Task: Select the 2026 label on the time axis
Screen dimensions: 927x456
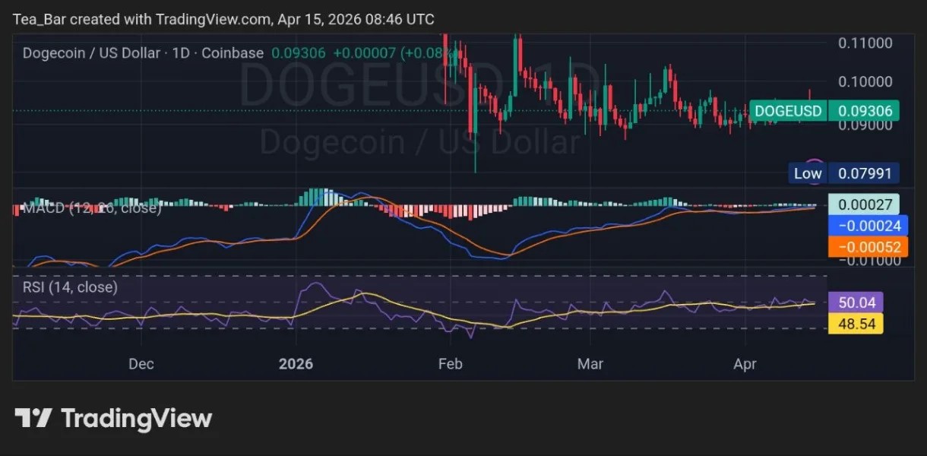Action: point(296,364)
